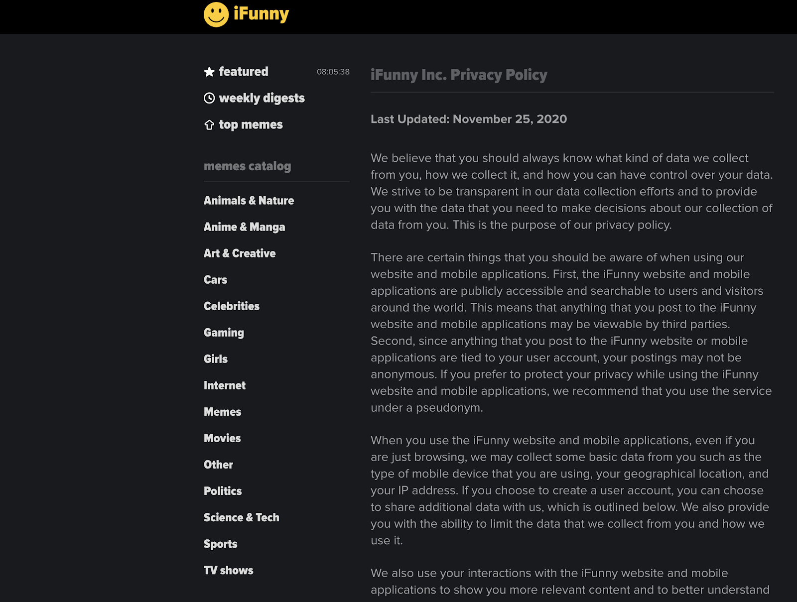Browse the Science & Tech category
The image size is (797, 602).
pos(241,517)
